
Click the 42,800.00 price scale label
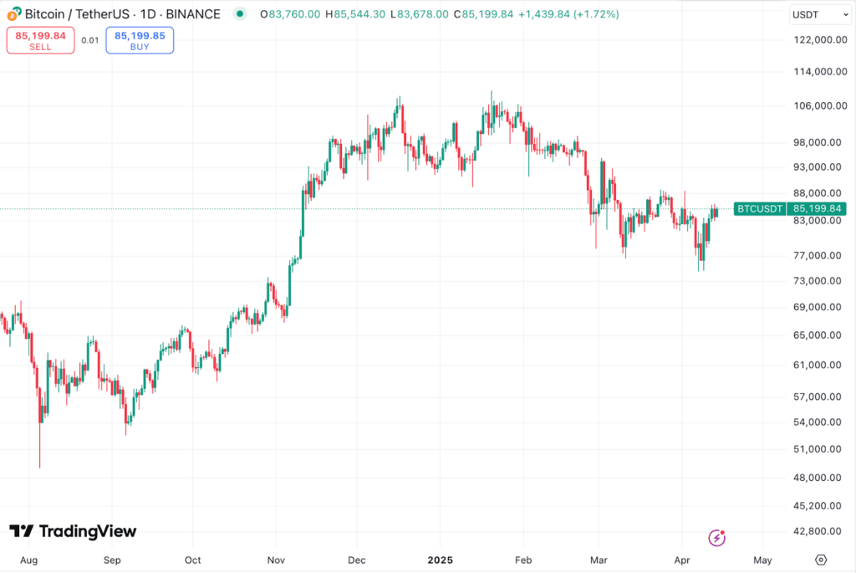point(816,530)
